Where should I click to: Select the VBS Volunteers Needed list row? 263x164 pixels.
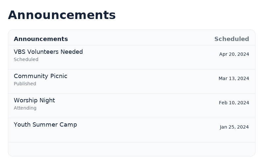click(x=148, y=57)
